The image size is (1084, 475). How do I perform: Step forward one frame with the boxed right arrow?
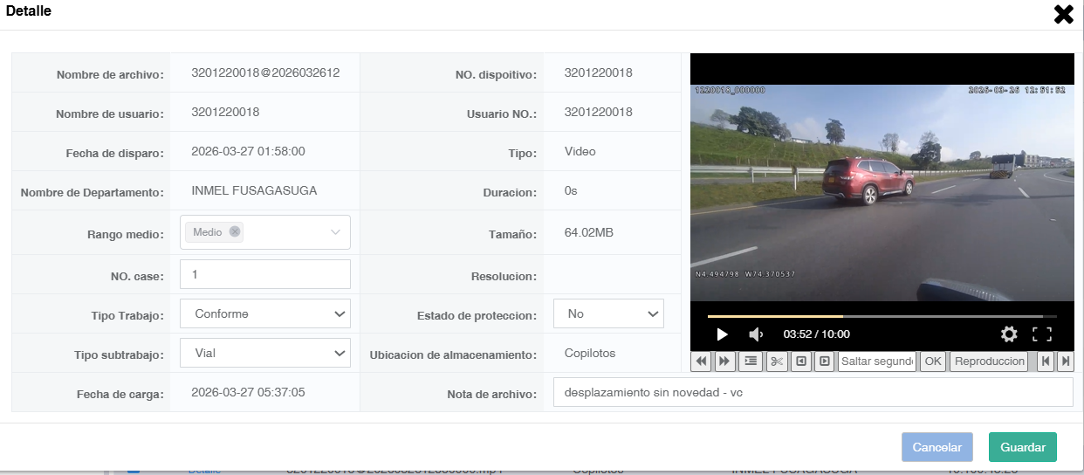coord(823,361)
